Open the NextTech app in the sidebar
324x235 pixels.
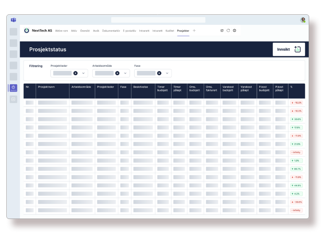point(13,88)
